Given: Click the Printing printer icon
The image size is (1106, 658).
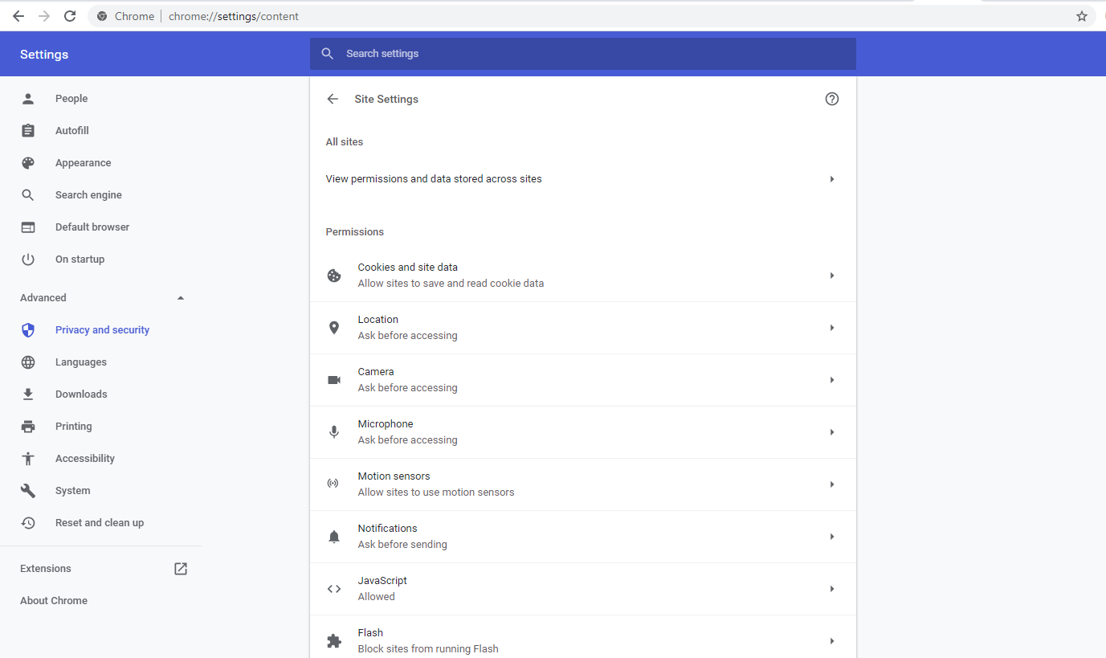Looking at the screenshot, I should pos(28,427).
